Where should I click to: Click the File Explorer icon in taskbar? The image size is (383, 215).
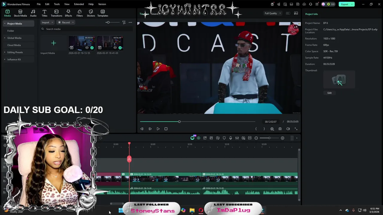(192, 211)
